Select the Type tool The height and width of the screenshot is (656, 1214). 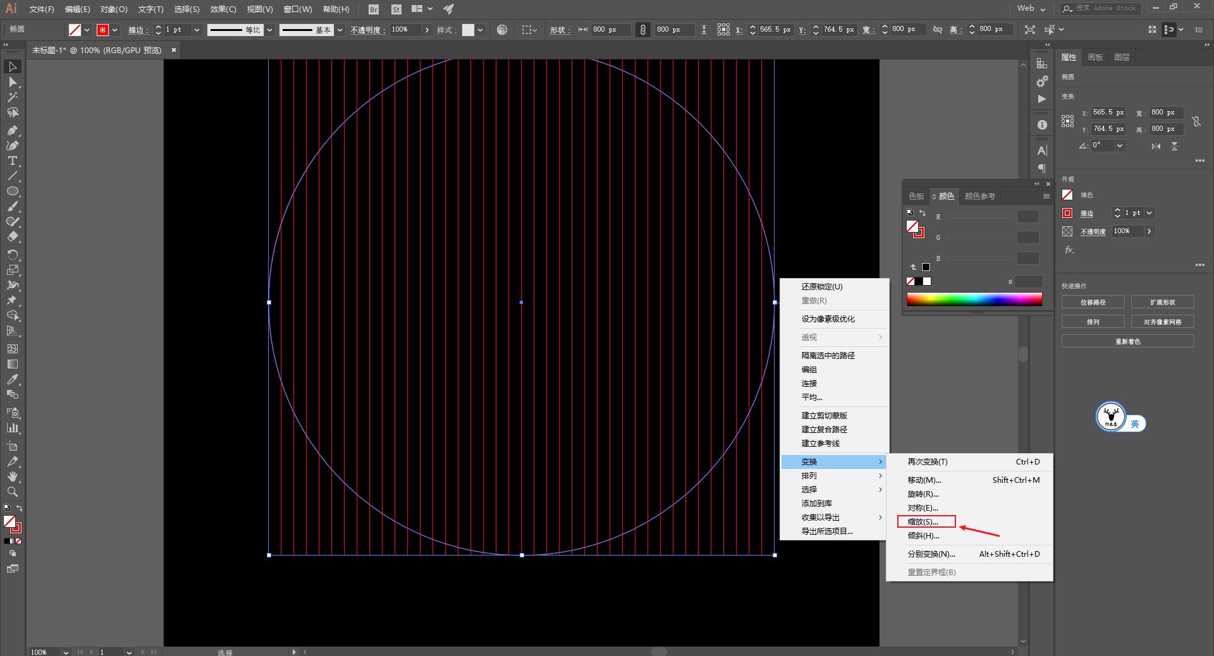tap(13, 161)
